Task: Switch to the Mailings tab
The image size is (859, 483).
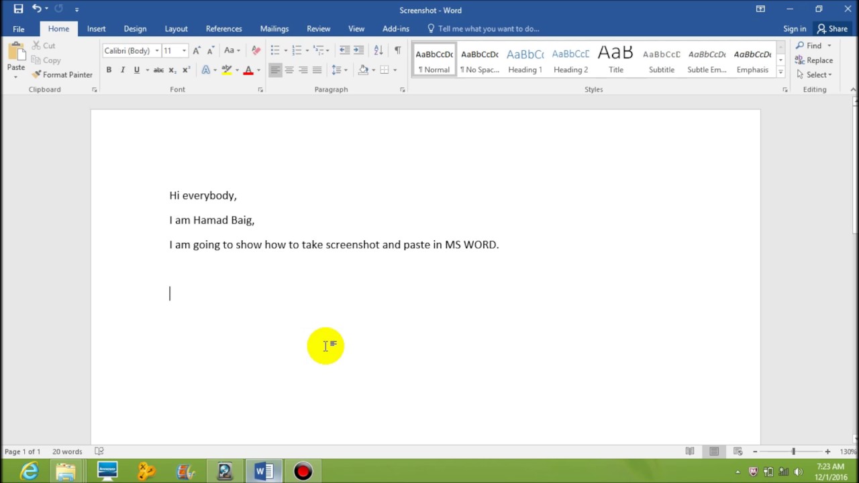Action: pos(274,29)
